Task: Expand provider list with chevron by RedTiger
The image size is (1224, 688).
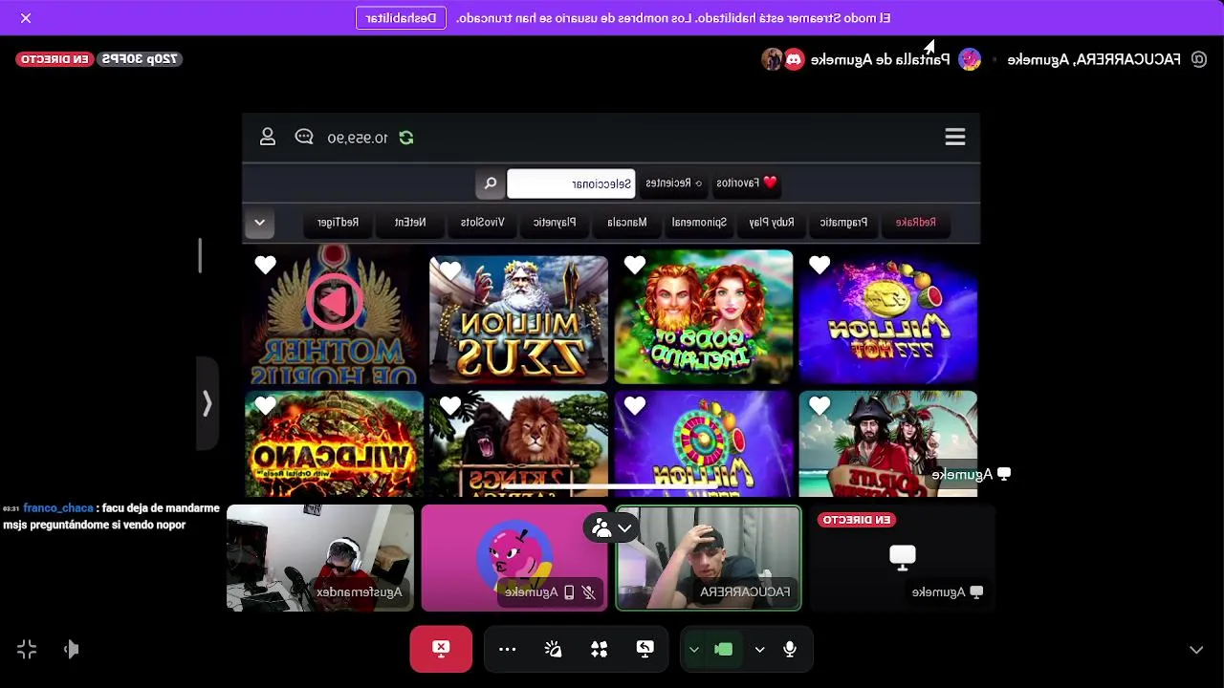Action: (259, 223)
